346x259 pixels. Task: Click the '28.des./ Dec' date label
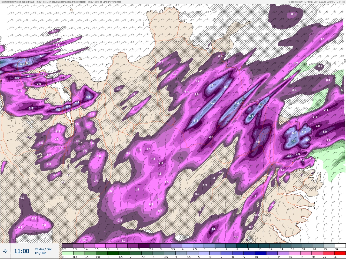tap(43, 249)
